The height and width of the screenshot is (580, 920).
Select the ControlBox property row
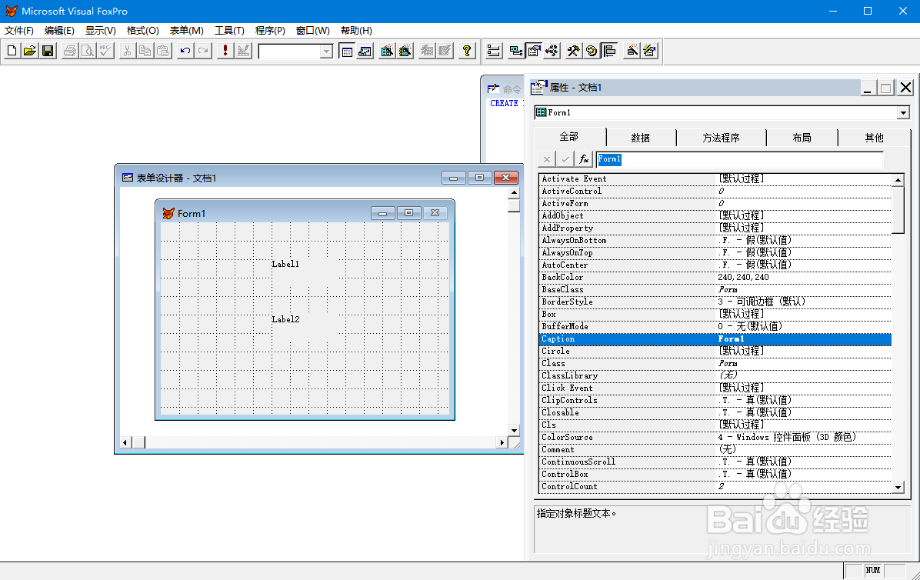pyautogui.click(x=715, y=475)
